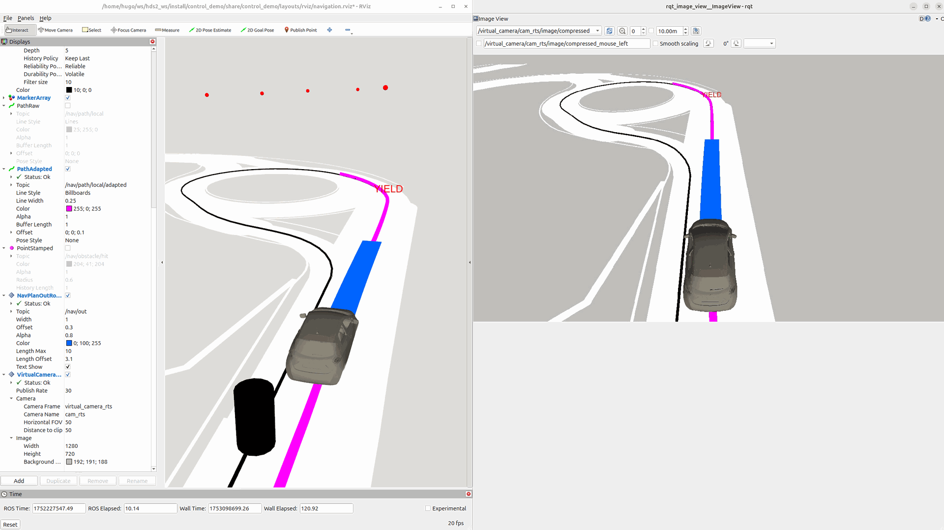Click the Add display button
Image resolution: width=944 pixels, height=530 pixels.
coord(19,481)
